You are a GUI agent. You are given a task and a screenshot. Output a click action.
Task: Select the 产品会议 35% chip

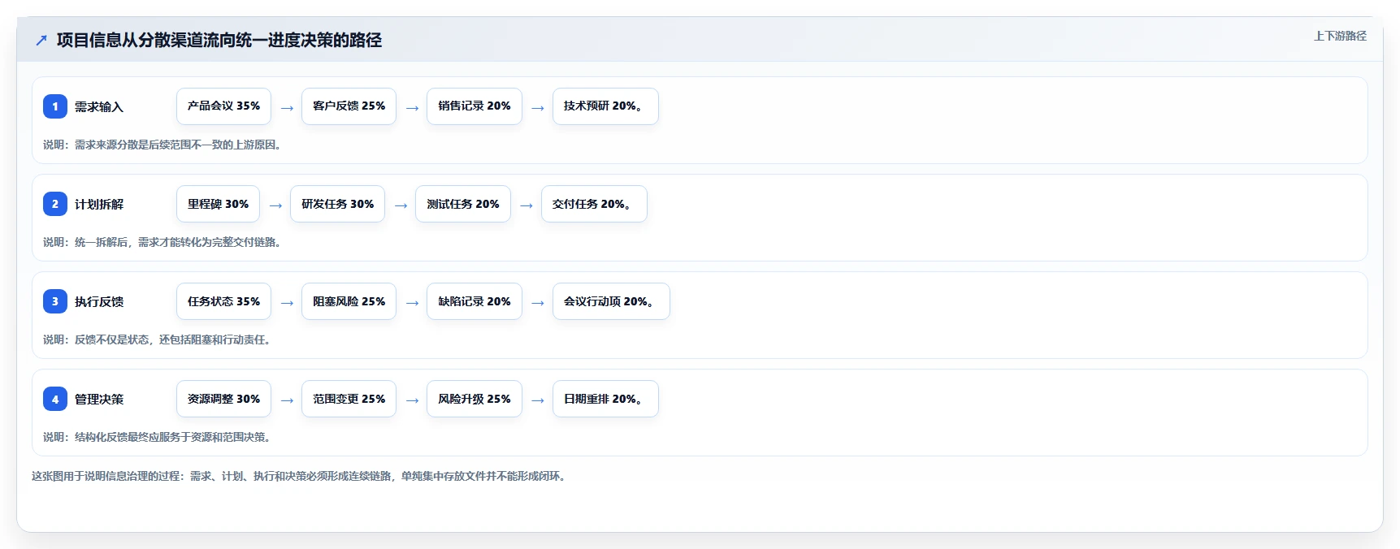point(223,106)
